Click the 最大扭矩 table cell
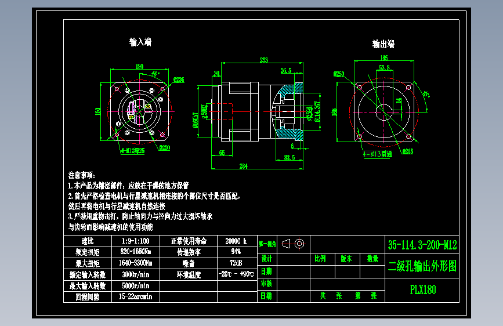 88,263
